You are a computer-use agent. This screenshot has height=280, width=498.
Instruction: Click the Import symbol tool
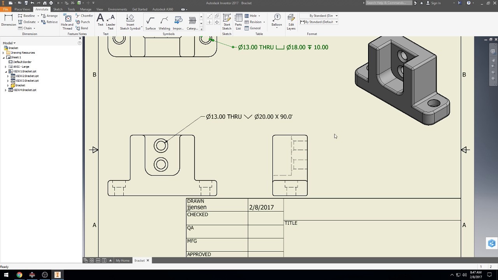click(178, 23)
